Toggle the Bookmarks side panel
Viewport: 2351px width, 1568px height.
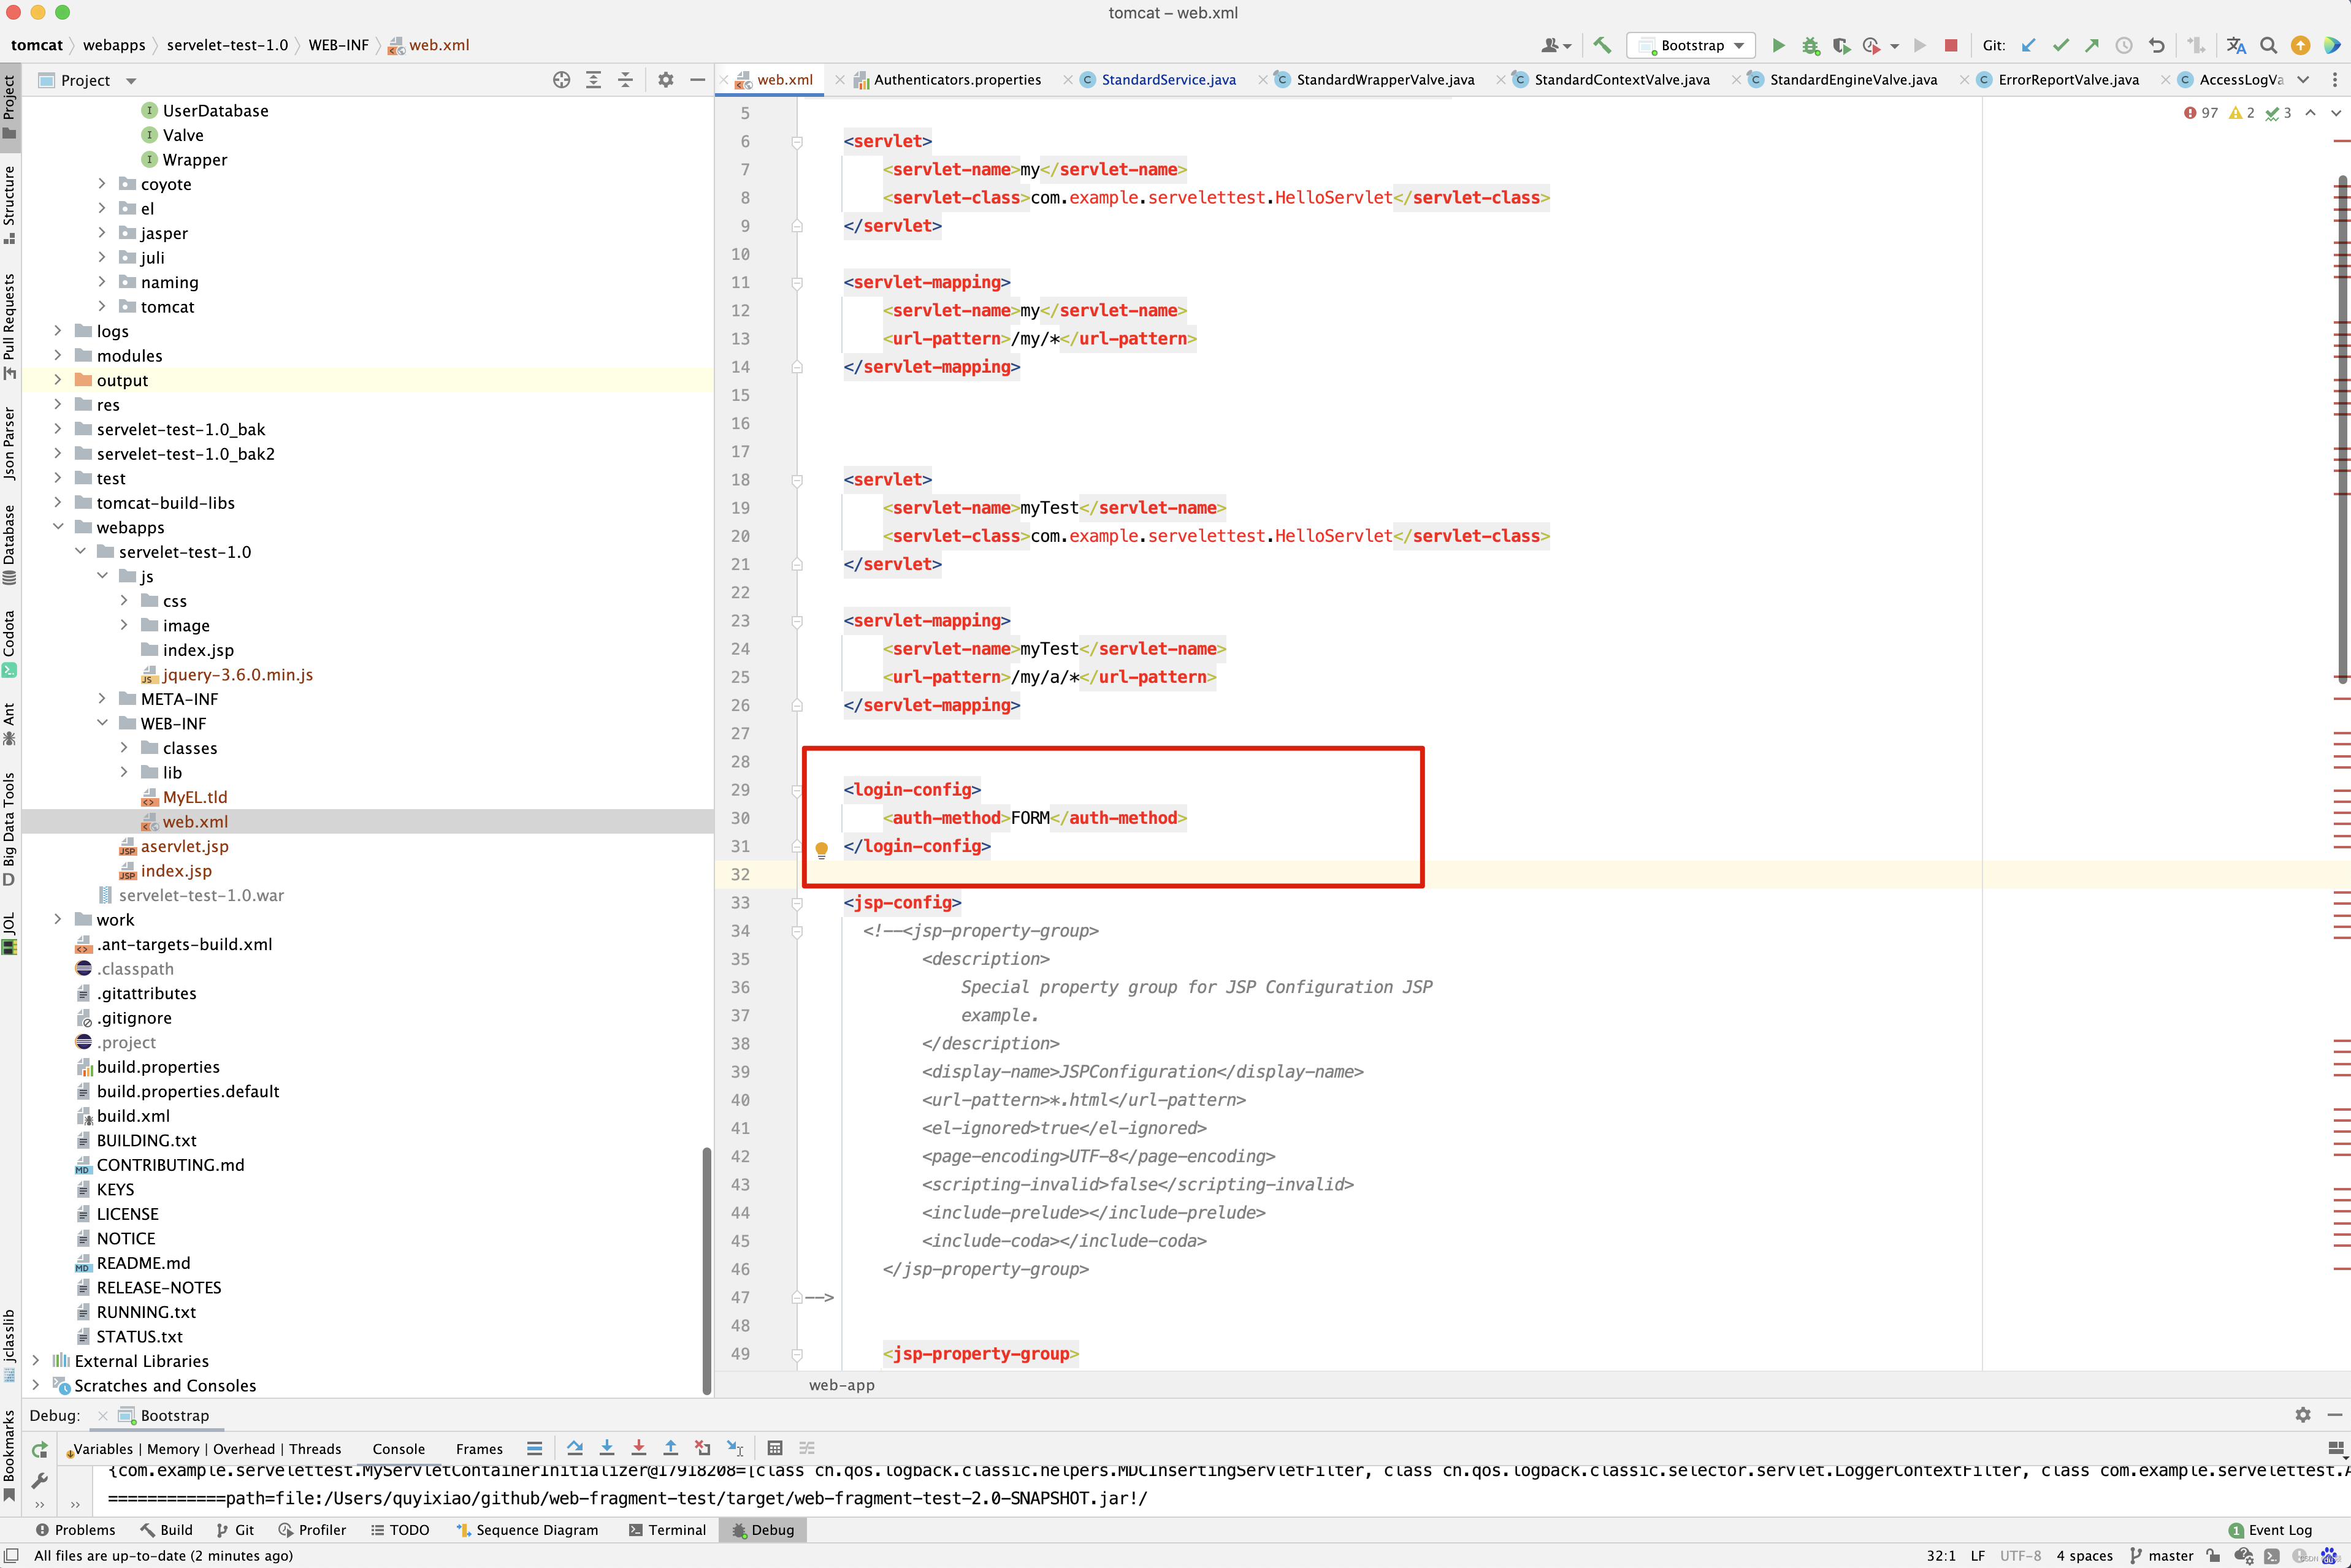9,1455
